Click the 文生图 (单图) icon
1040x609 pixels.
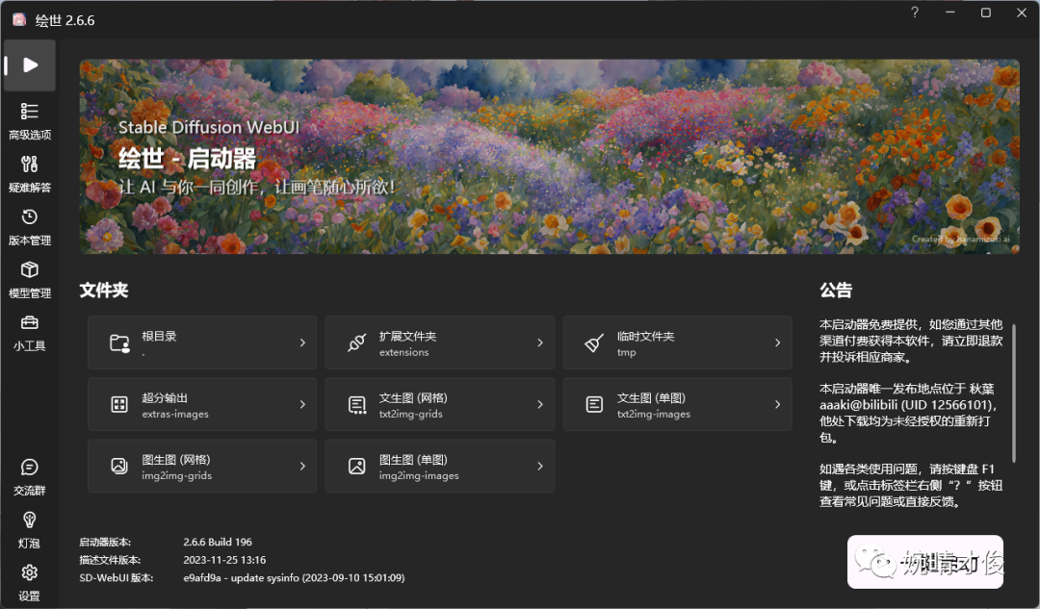coord(594,404)
